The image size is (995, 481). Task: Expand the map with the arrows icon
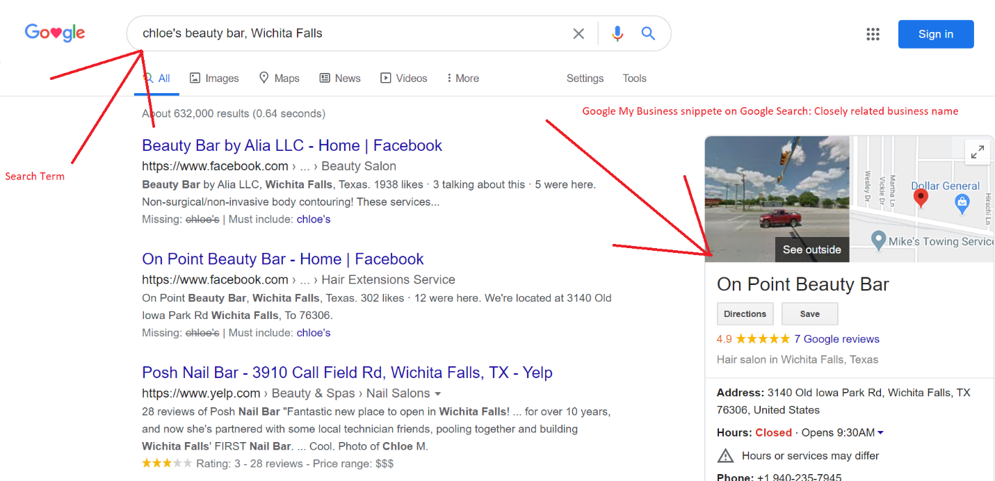pos(978,152)
